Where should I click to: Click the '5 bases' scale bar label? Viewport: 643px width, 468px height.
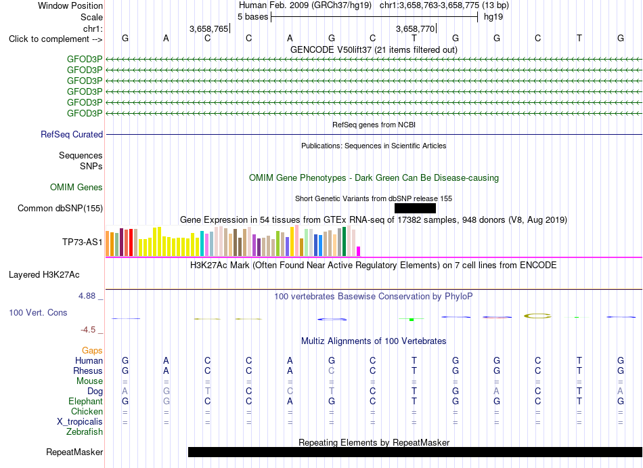(x=252, y=17)
